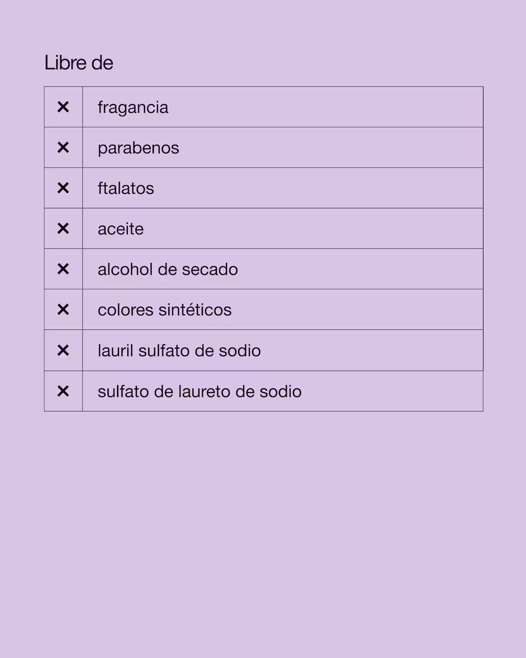Select the fragancia text label
This screenshot has height=658, width=526.
[133, 107]
